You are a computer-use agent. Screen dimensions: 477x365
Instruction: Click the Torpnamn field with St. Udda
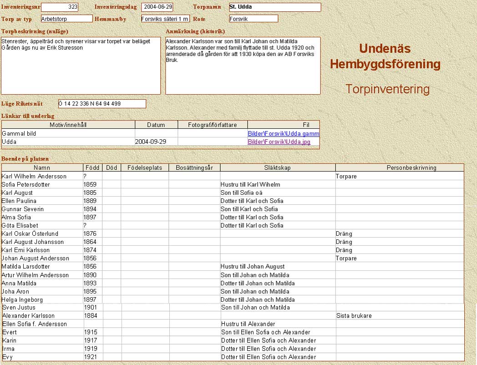coord(275,7)
